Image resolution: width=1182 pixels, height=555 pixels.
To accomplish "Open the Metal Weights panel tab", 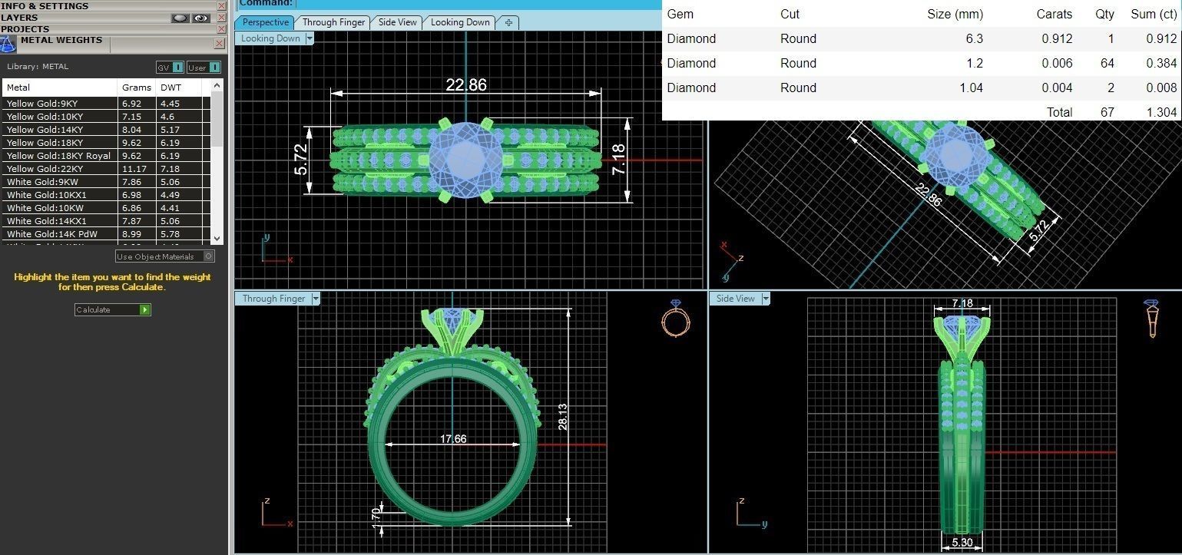I will (x=61, y=41).
